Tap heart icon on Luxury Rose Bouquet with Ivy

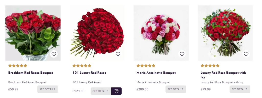click(x=246, y=54)
